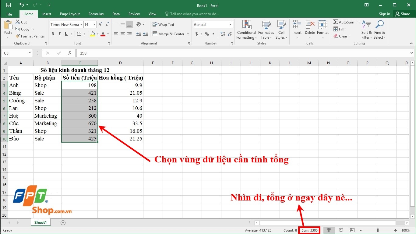Switch to the Page Layout tab
This screenshot has width=416, height=234.
[70, 14]
